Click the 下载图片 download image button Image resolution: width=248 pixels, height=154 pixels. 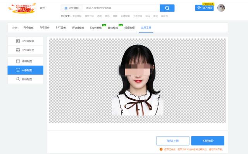tap(208, 141)
